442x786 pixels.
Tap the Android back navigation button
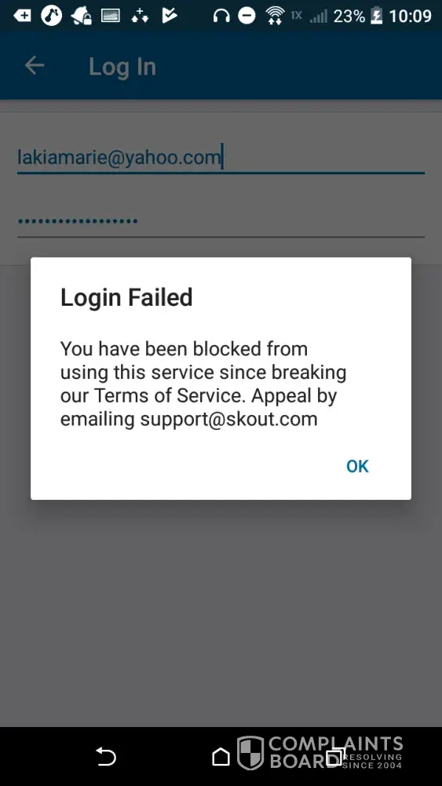pos(106,756)
